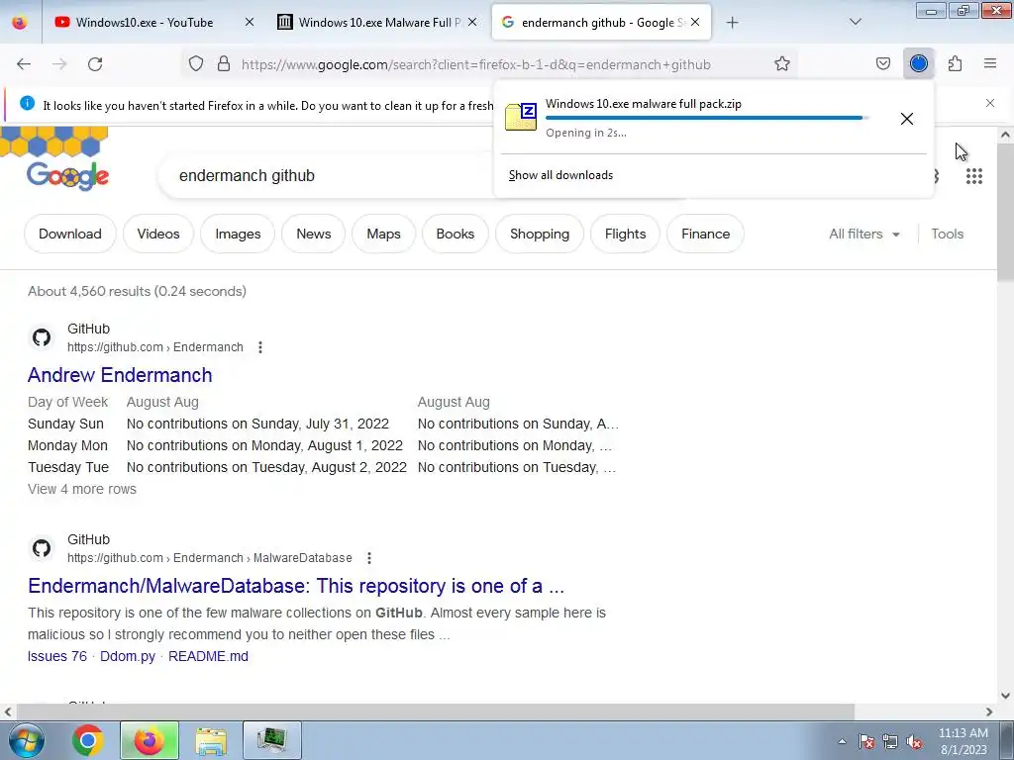1014x760 pixels.
Task: Bookmark this page with the star icon
Action: (x=782, y=64)
